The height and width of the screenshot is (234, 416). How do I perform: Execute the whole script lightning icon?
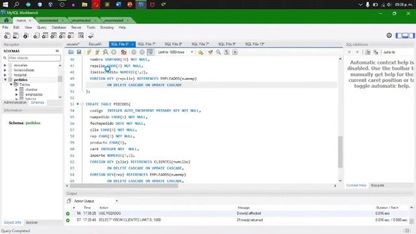click(x=89, y=52)
